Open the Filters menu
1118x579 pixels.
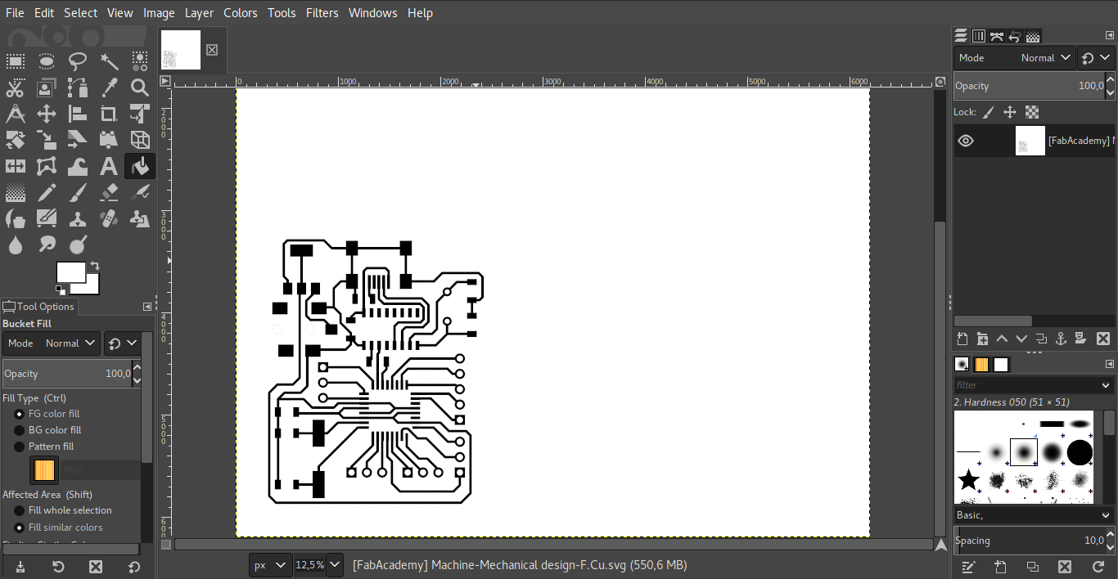point(322,12)
